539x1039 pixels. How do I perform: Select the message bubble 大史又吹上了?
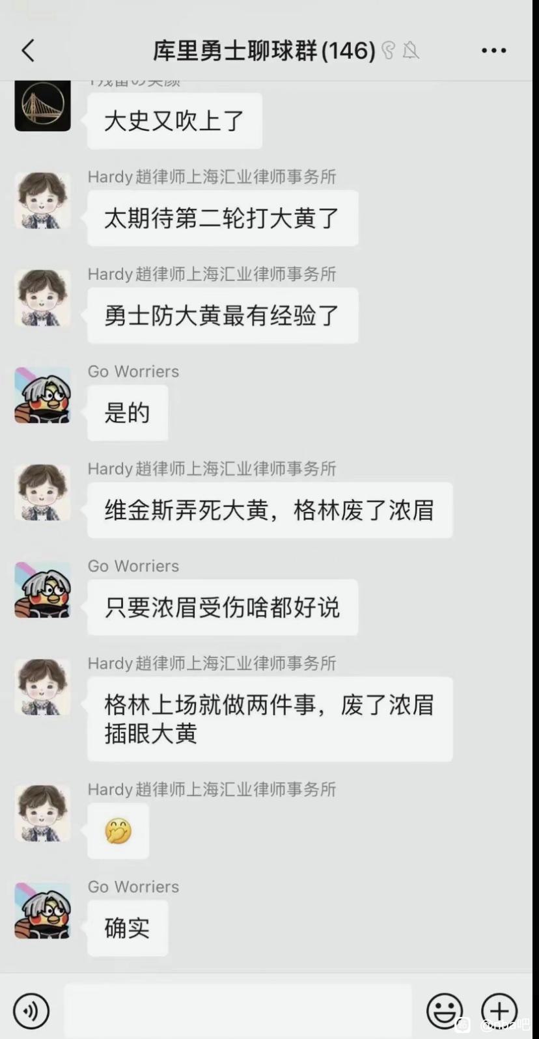tap(174, 121)
